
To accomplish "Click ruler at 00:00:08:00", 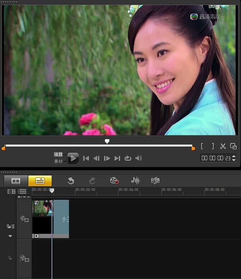I will [x=215, y=190].
